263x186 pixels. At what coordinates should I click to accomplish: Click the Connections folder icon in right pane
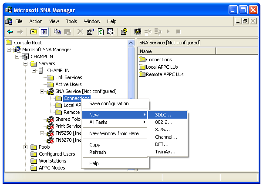(x=142, y=60)
